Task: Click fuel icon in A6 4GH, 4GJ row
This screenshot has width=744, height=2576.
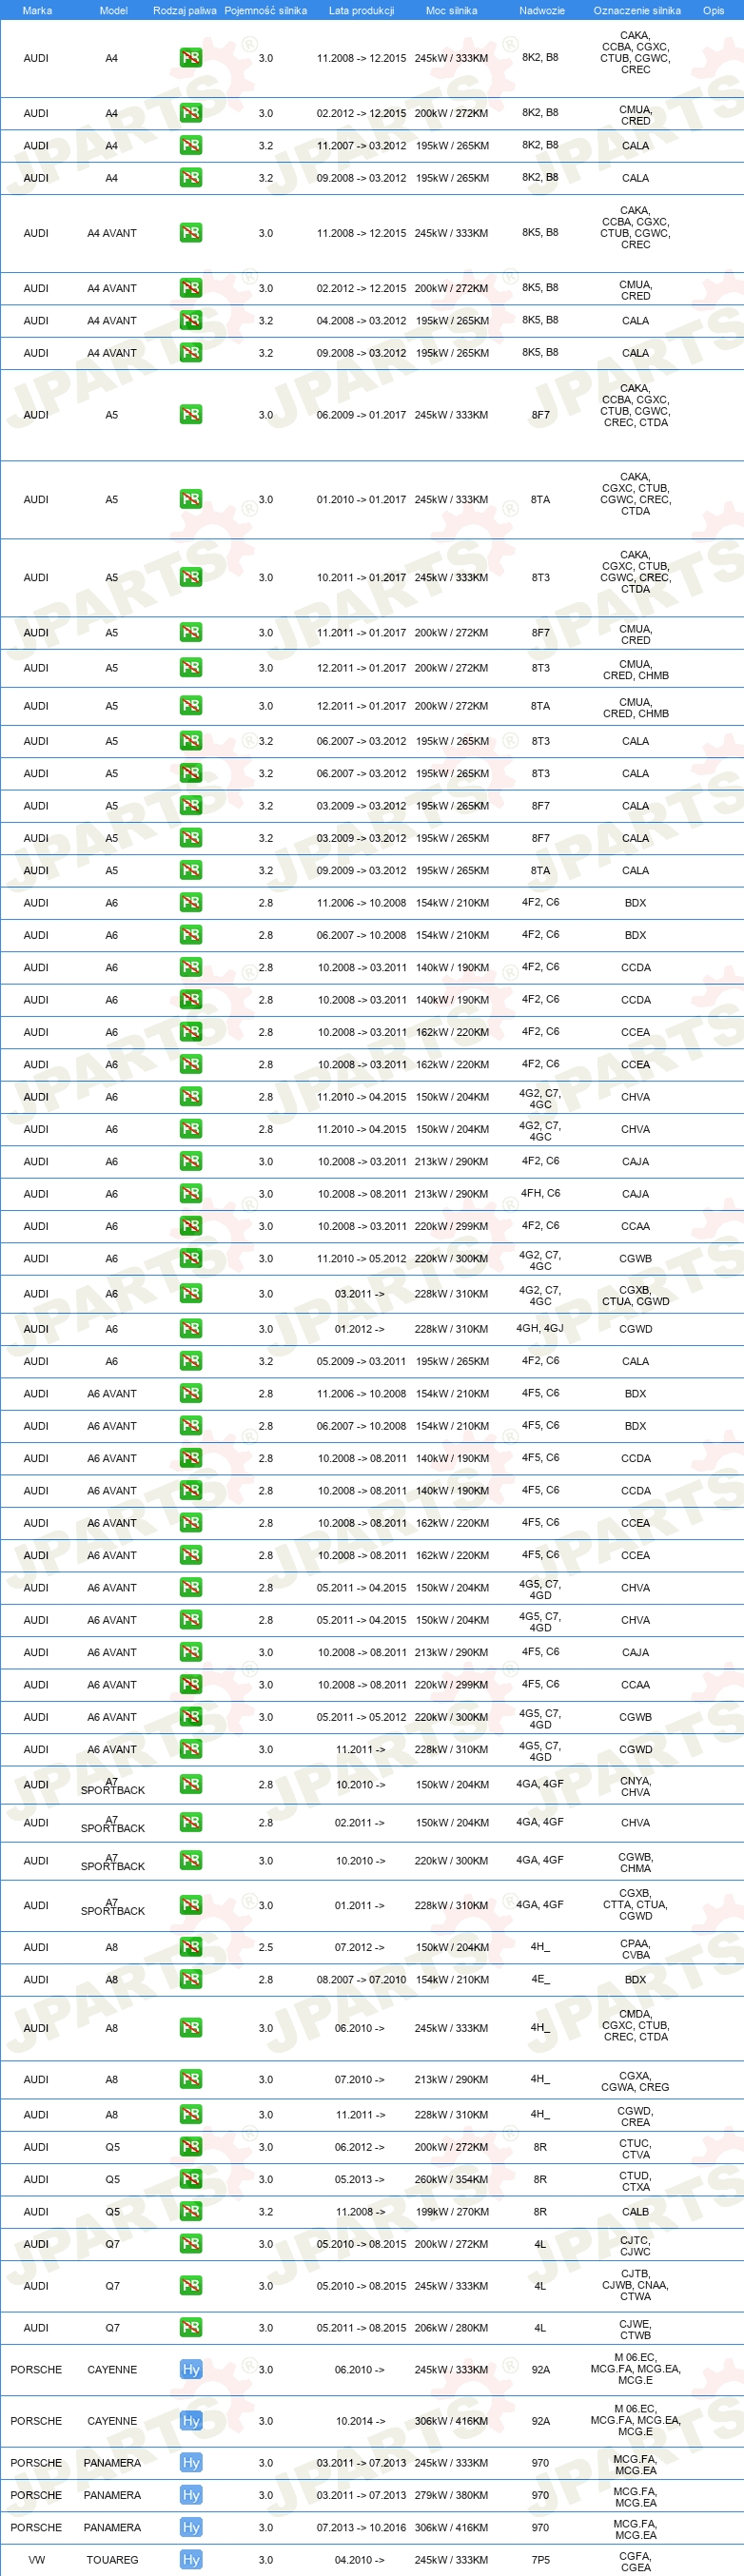Action: point(191,1328)
